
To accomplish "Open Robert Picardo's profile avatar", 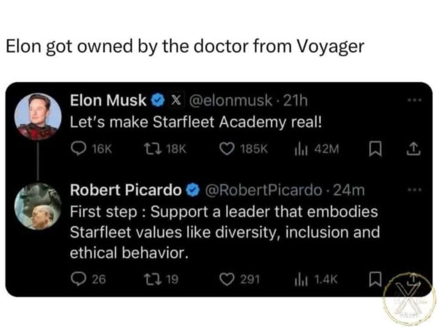I will point(38,206).
